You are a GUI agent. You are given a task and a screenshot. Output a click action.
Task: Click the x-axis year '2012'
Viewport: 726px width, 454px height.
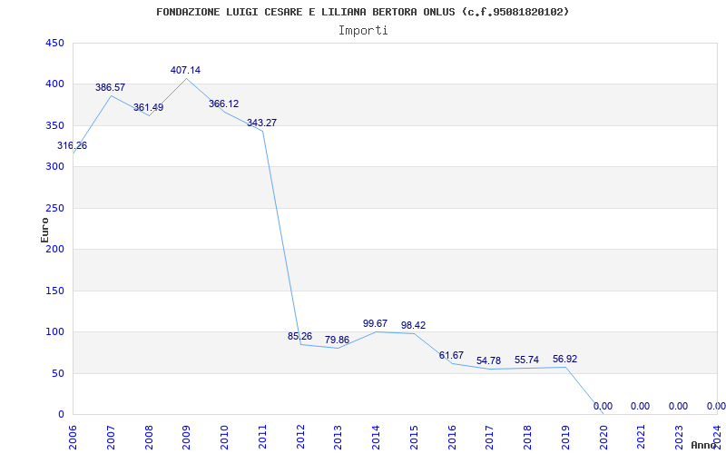click(x=300, y=438)
